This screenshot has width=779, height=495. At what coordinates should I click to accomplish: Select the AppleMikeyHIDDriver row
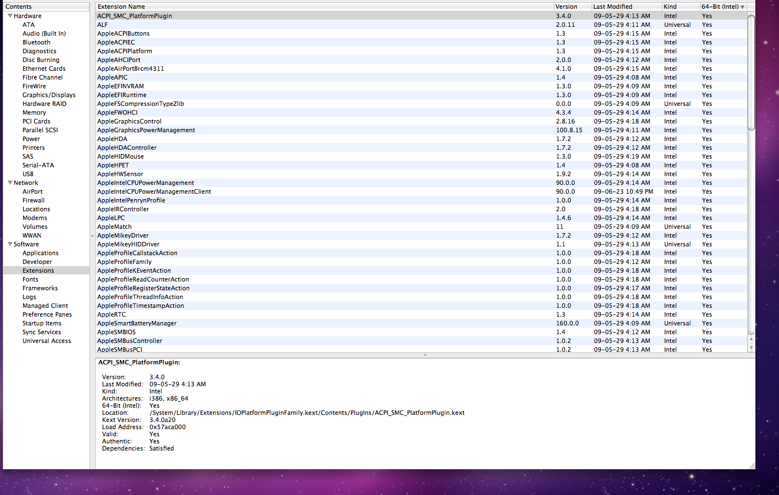click(x=421, y=244)
